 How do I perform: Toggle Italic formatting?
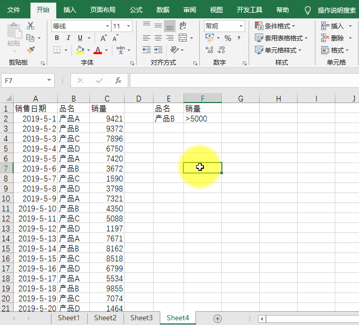tap(68, 38)
